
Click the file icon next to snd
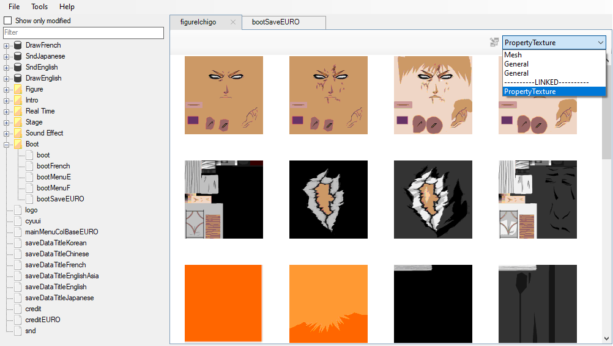[x=18, y=331]
